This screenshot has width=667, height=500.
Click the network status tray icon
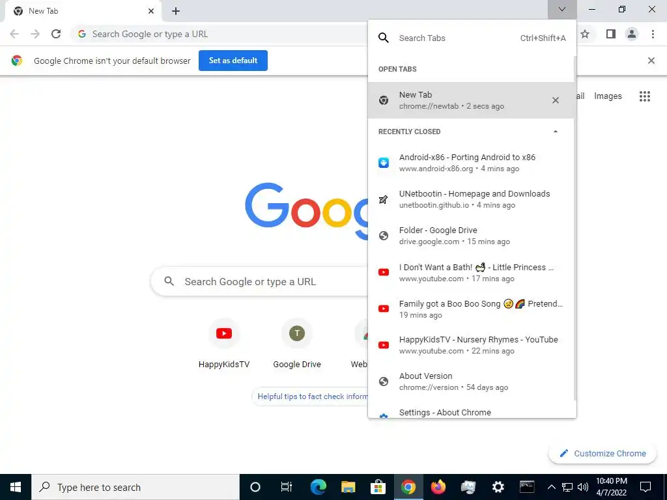point(567,487)
